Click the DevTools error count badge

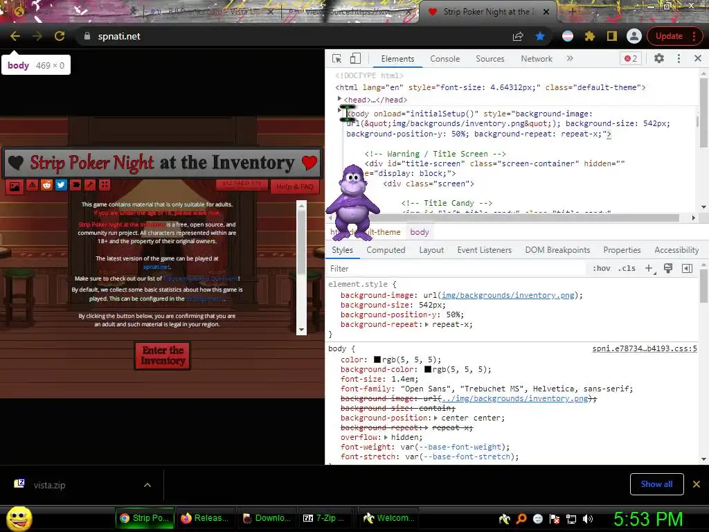click(631, 58)
